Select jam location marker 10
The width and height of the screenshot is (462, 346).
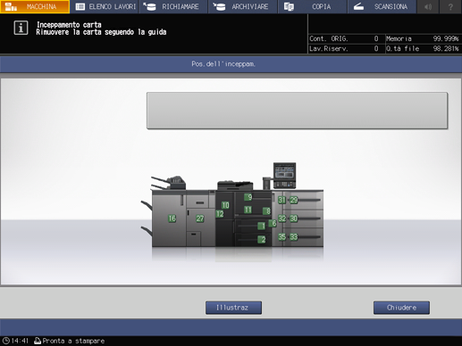(225, 205)
